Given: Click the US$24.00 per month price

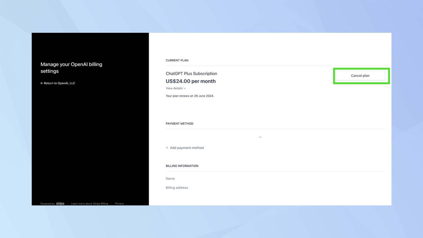Looking at the screenshot, I should [x=191, y=81].
